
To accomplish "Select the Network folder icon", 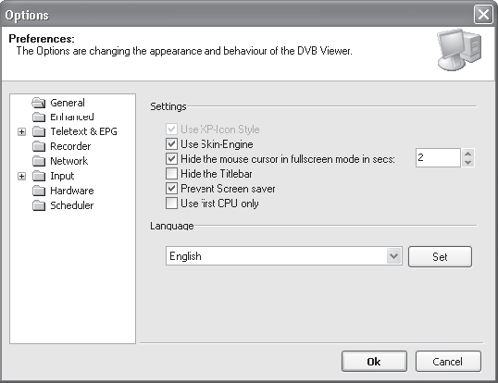I will click(x=39, y=161).
